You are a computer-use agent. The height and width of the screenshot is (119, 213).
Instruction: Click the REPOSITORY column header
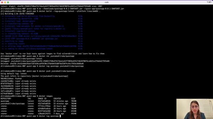tap(6, 99)
